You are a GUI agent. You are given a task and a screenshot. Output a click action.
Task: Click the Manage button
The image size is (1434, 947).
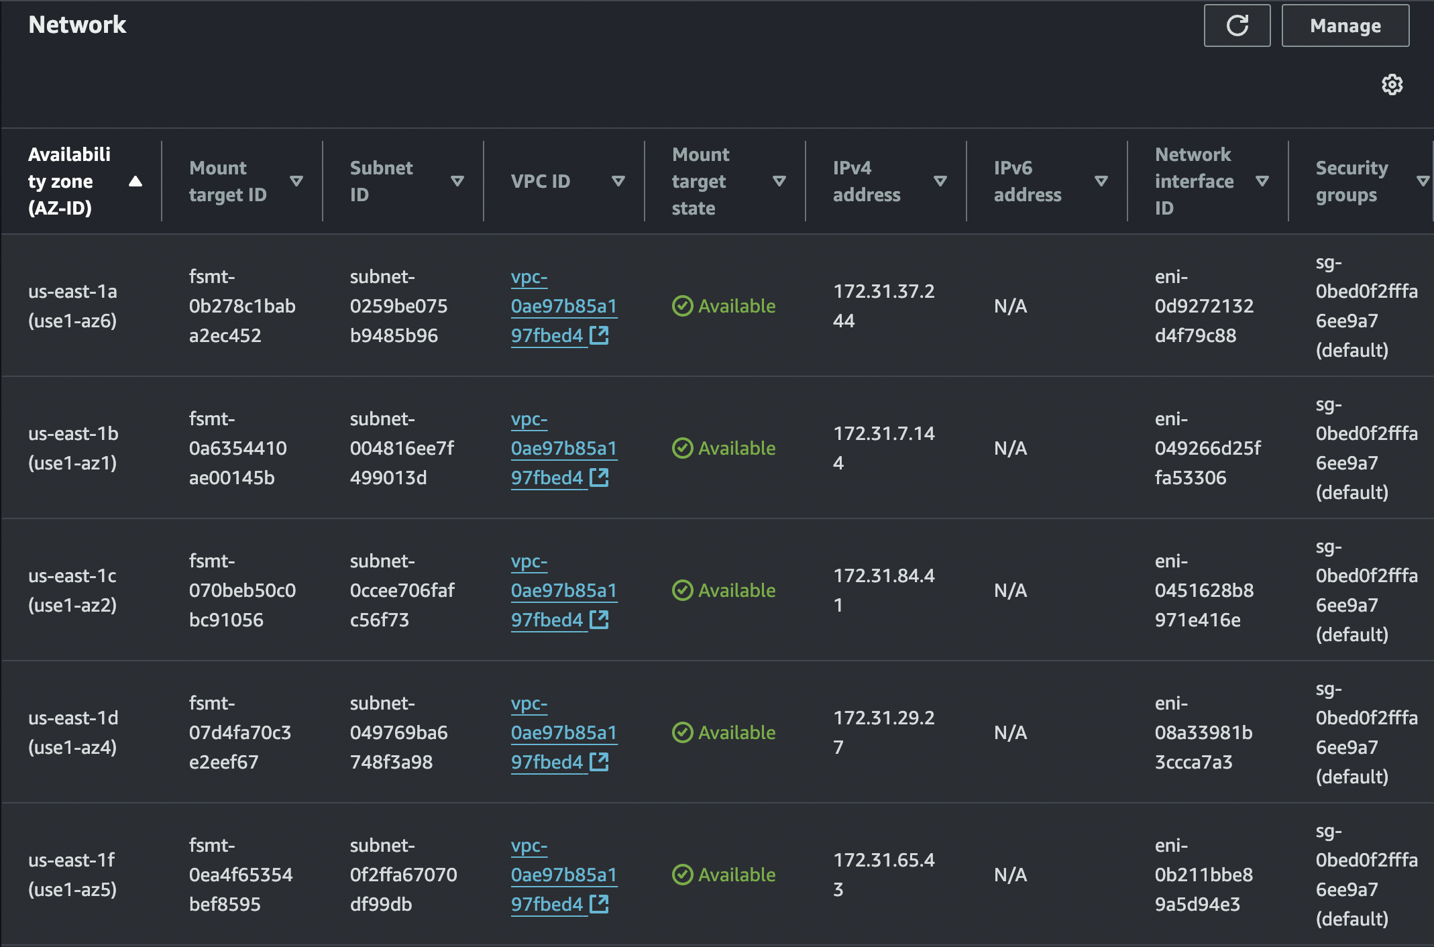1345,25
